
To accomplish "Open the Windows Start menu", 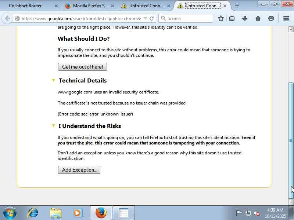I will click(10, 213).
